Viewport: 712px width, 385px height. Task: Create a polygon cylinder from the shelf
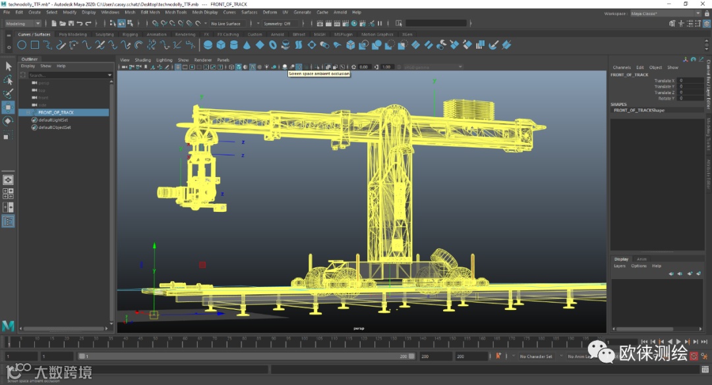point(234,45)
